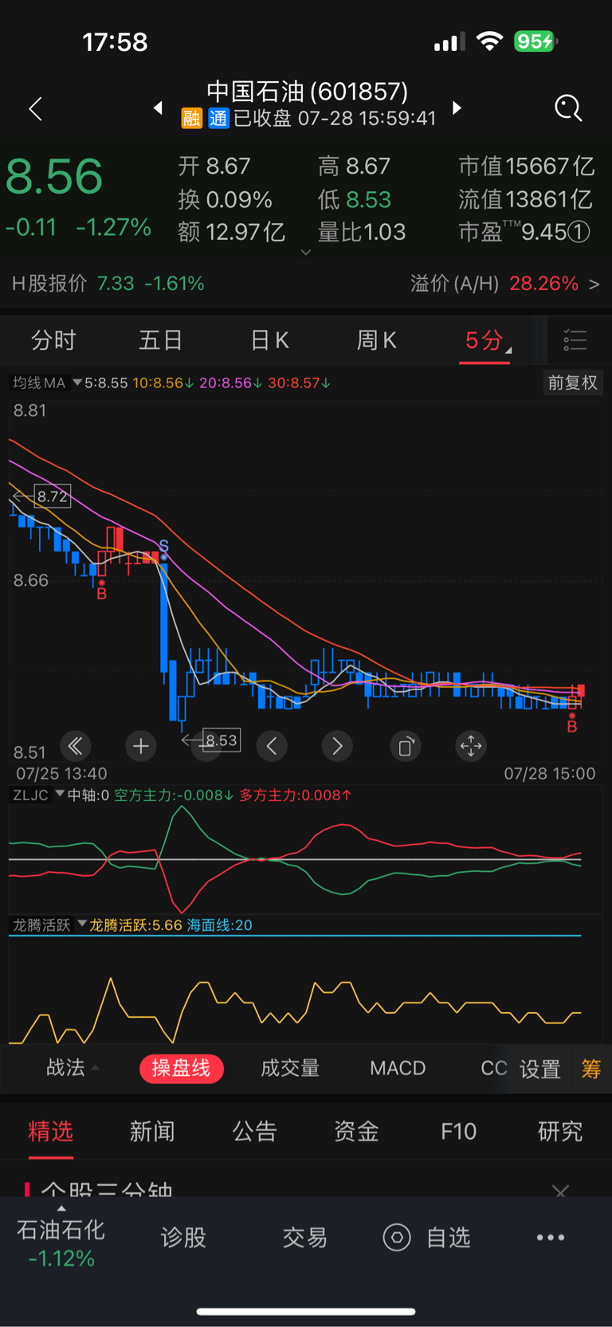Open the 资金 tab
The width and height of the screenshot is (612, 1327).
coord(356,1131)
